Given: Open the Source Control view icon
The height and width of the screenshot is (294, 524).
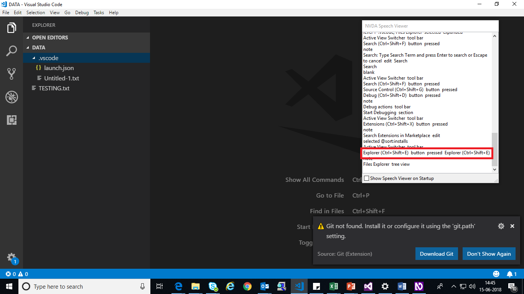Looking at the screenshot, I should (12, 74).
